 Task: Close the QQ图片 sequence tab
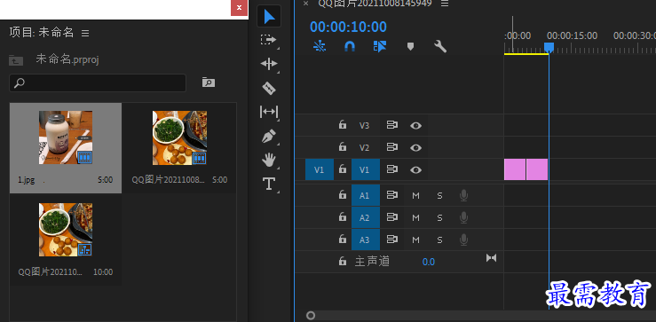point(306,4)
